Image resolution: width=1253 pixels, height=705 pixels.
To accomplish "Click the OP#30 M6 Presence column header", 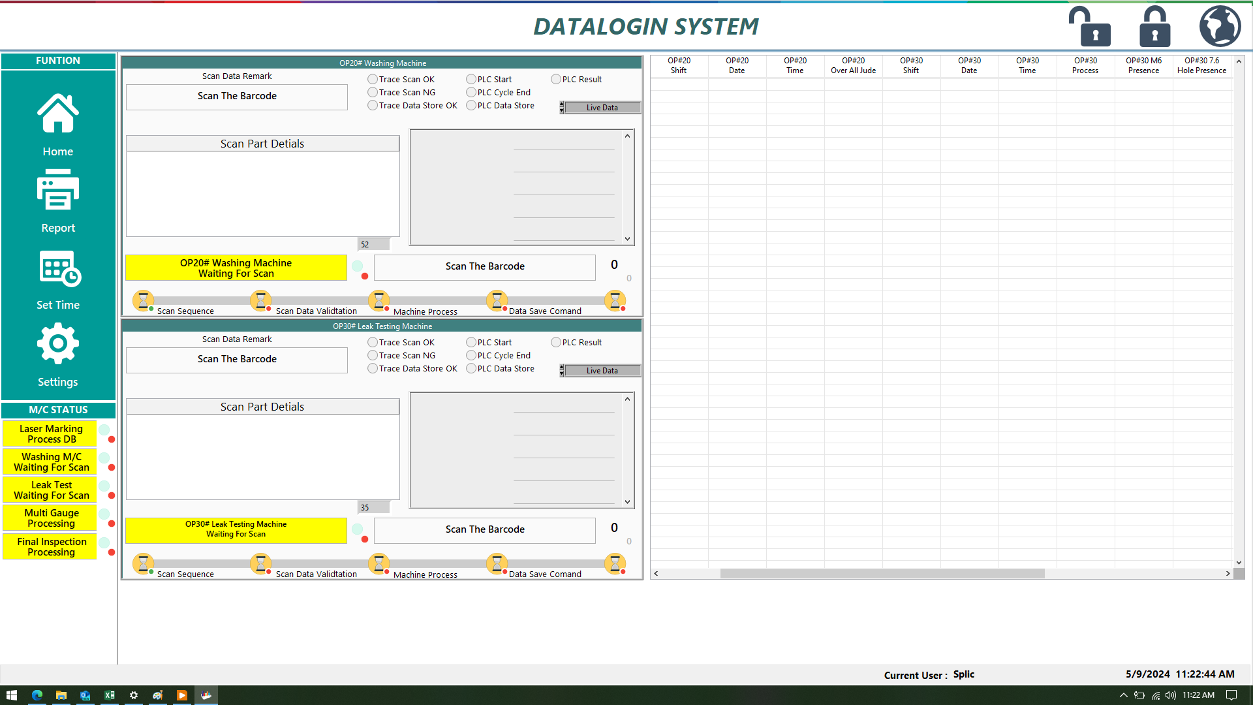I will click(x=1143, y=65).
